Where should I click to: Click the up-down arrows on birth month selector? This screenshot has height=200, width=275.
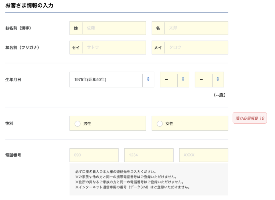click(183, 80)
